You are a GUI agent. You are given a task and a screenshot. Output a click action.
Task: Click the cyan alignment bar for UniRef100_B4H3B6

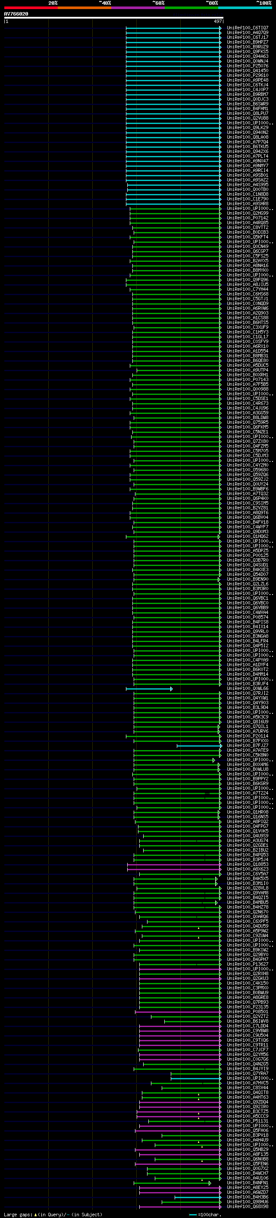[x=198, y=1197]
